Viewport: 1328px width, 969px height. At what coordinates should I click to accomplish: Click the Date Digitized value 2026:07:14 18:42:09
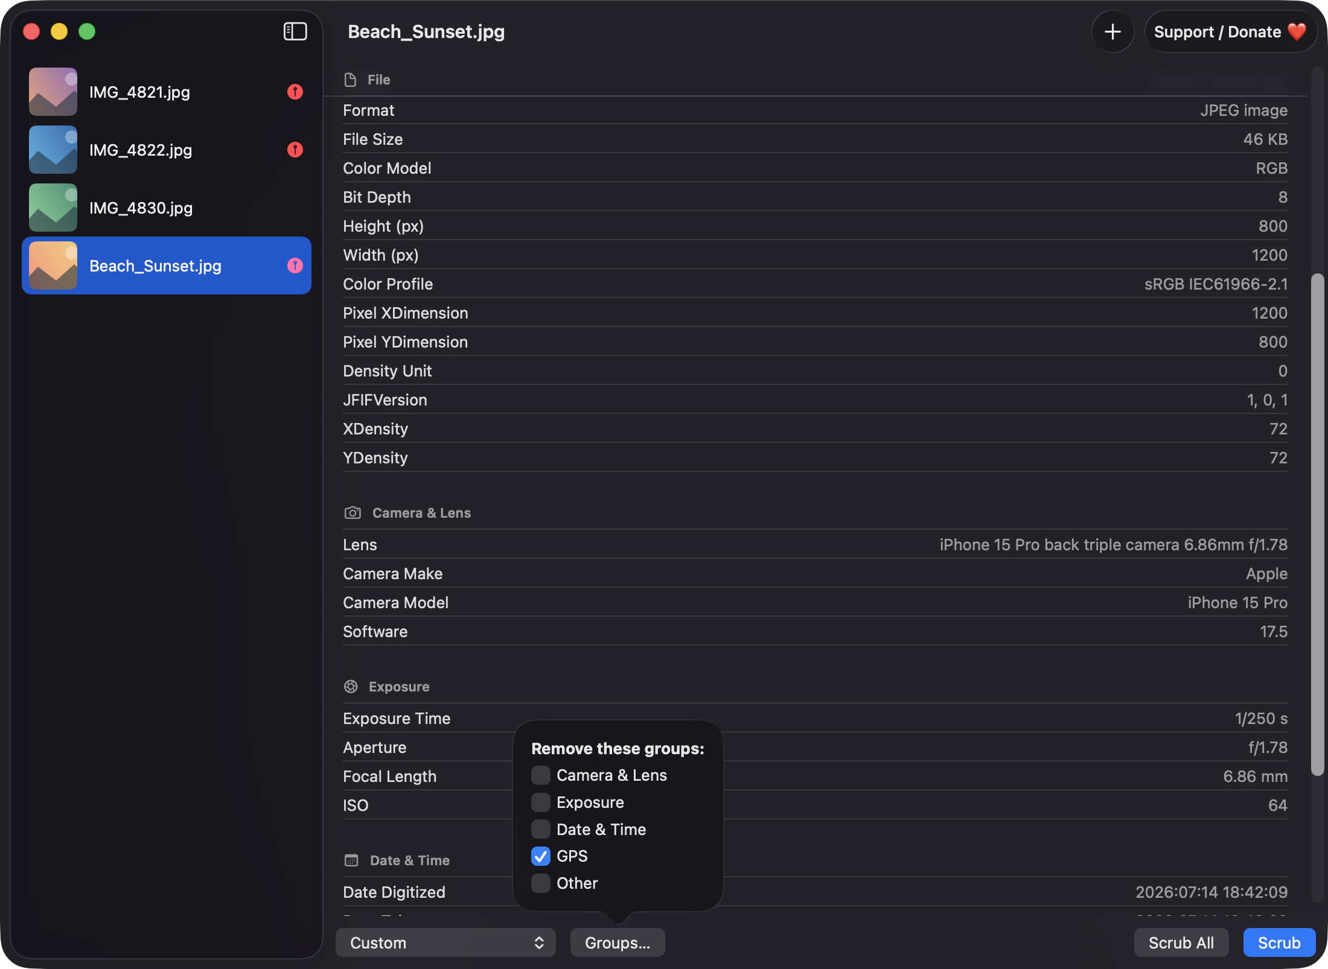click(1211, 892)
